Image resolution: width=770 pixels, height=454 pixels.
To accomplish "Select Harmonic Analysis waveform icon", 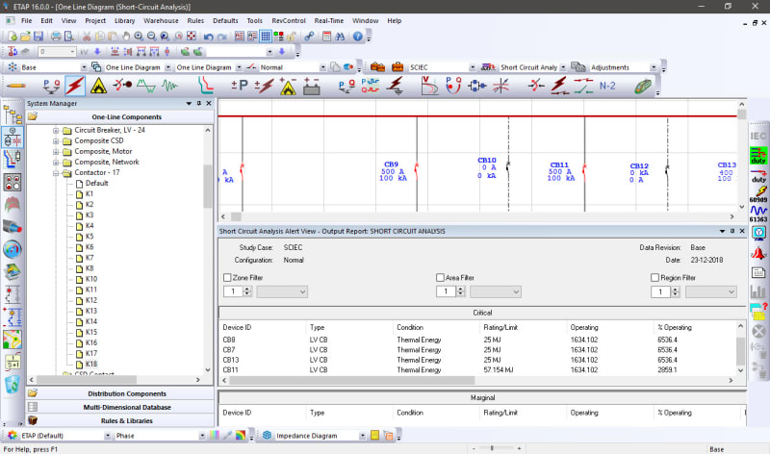I will [146, 86].
